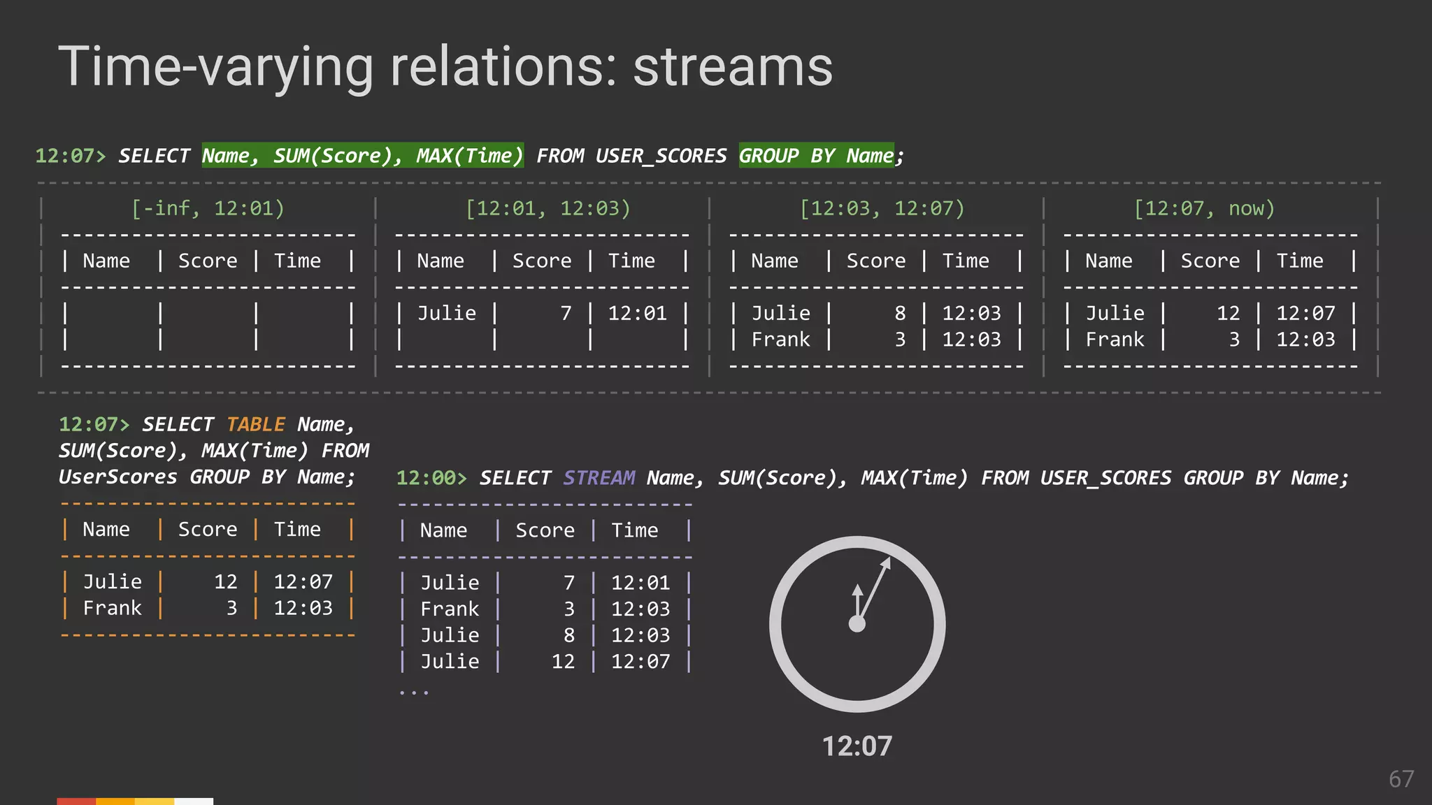This screenshot has height=805, width=1432.
Task: Click the purple STREAM keyword
Action: point(599,478)
